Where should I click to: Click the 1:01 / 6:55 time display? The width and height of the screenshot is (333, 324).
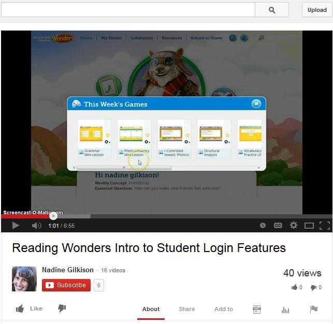click(x=62, y=226)
